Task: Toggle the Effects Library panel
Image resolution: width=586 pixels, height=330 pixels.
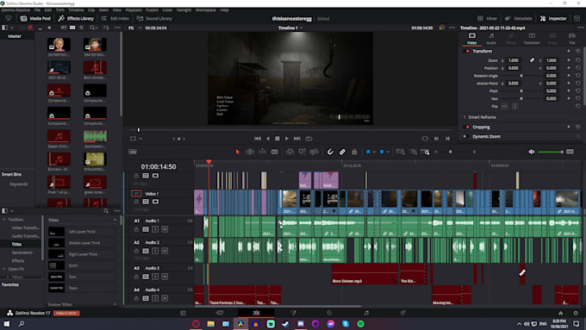Action: pyautogui.click(x=76, y=18)
